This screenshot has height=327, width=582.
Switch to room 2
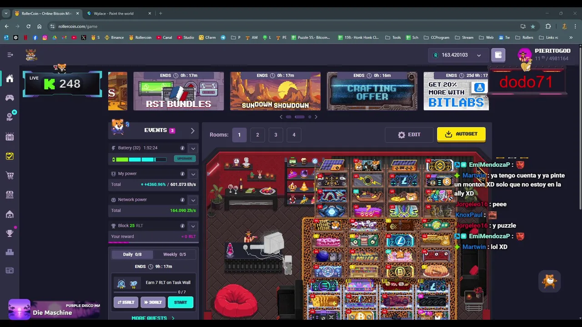[257, 135]
